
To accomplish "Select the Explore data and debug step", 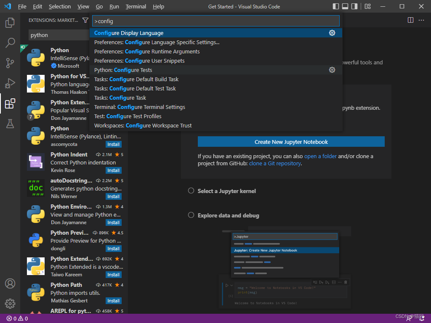I will (x=229, y=216).
